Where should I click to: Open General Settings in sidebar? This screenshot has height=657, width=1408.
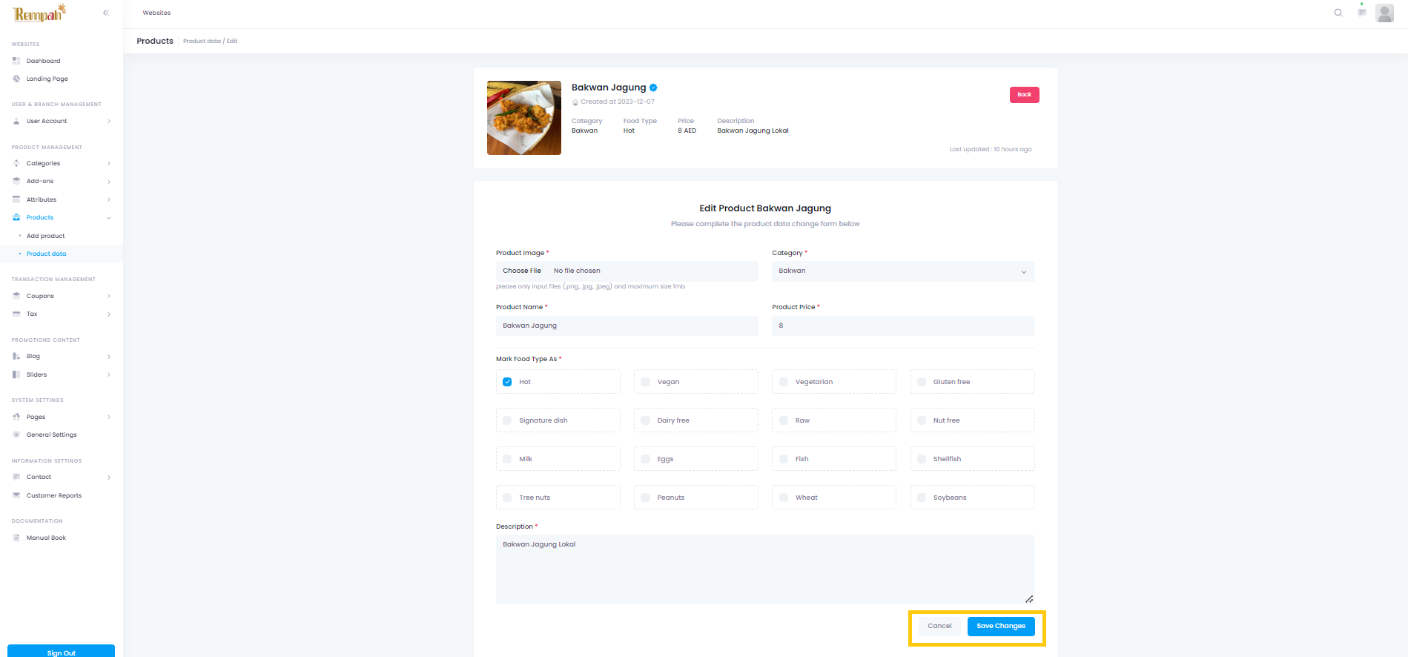tap(52, 435)
